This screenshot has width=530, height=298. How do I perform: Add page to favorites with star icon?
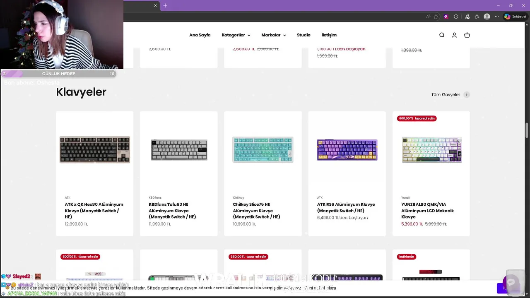[x=436, y=17]
